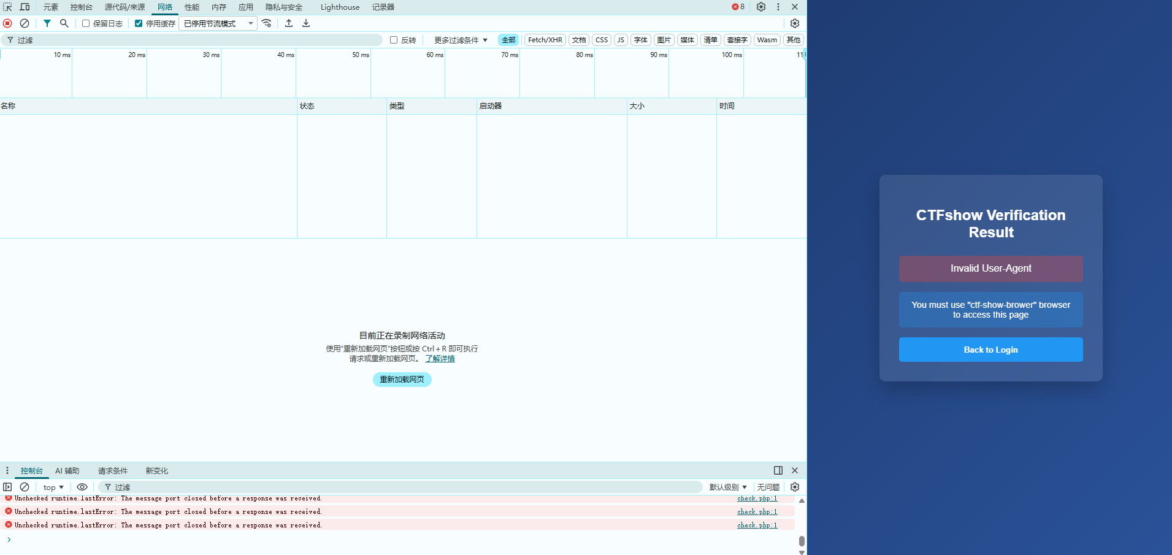Clear the network log
The image size is (1172, 555).
(x=25, y=23)
